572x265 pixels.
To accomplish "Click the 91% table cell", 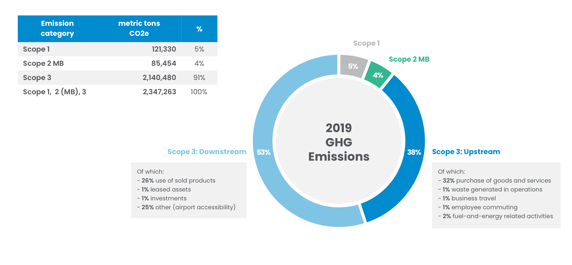I will [x=199, y=78].
